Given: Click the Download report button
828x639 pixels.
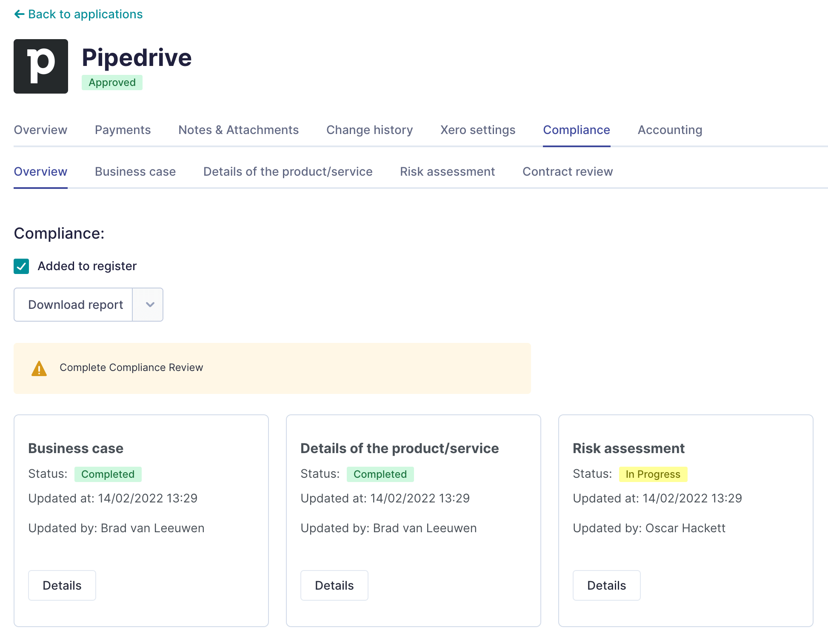Looking at the screenshot, I should pyautogui.click(x=75, y=305).
